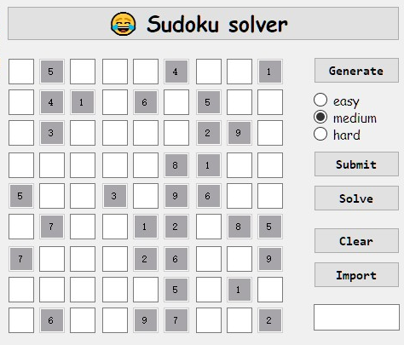Select the empty bottom-left corner cell

coord(21,320)
